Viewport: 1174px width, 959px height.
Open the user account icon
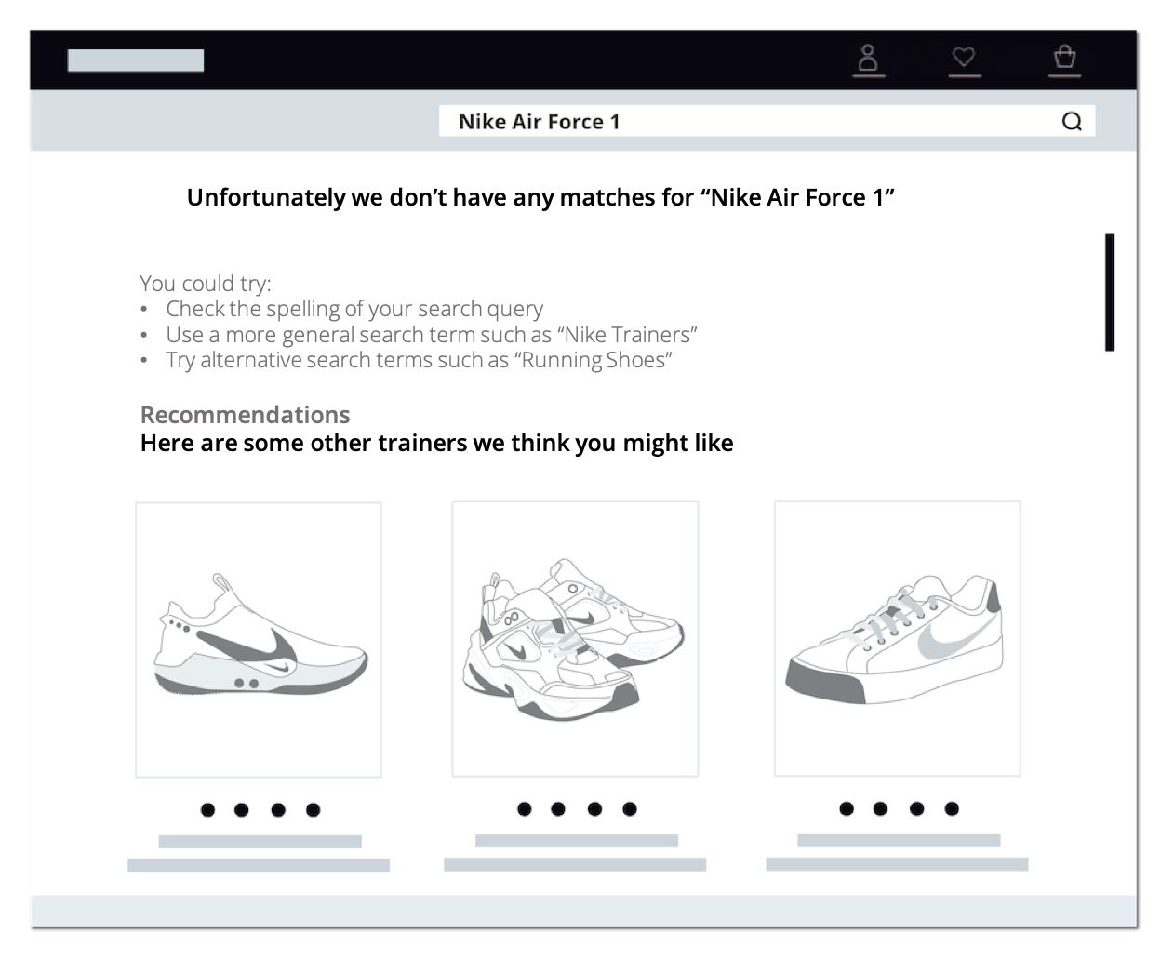coord(868,59)
